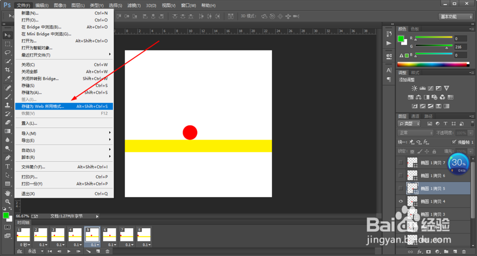Select the Brush tool
This screenshot has height=256, width=477.
[x=8, y=97]
